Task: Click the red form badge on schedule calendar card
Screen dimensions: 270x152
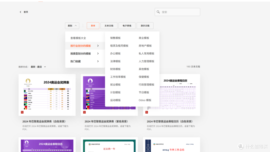Action: (x=147, y=112)
